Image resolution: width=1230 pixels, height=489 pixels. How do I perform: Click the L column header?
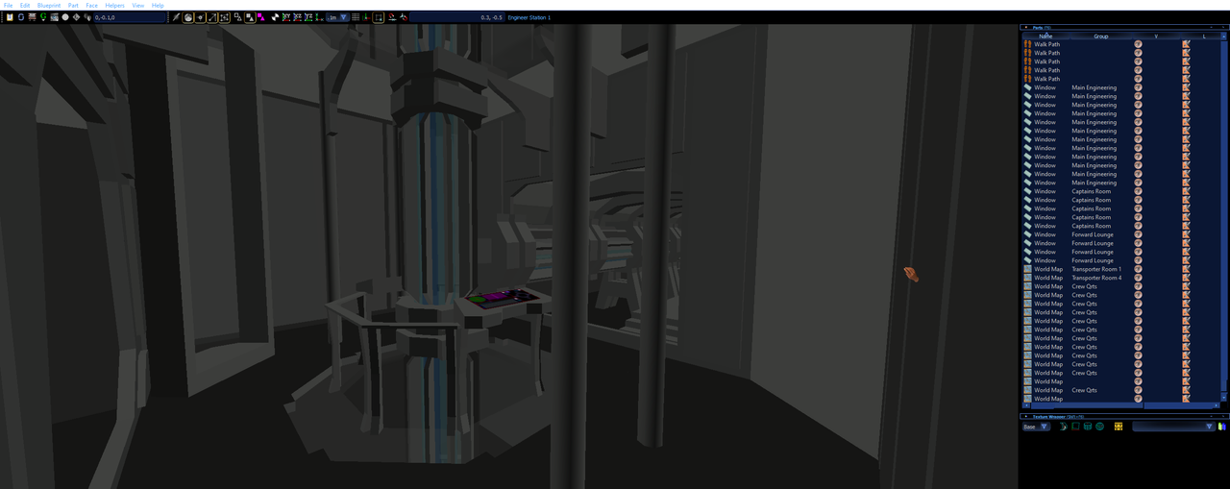(x=1203, y=37)
